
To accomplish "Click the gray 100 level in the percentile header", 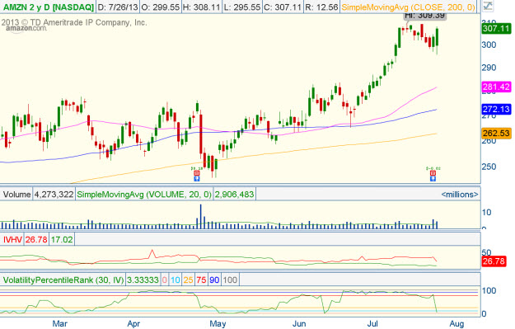I will [230, 280].
